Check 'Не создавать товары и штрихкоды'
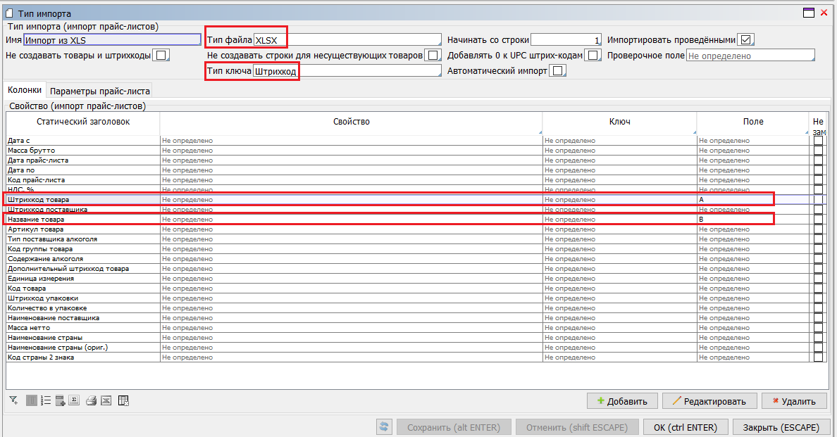 (161, 56)
